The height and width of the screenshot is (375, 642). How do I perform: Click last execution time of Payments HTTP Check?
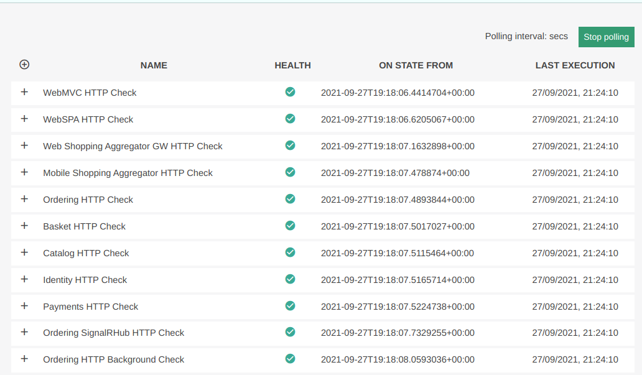575,307
